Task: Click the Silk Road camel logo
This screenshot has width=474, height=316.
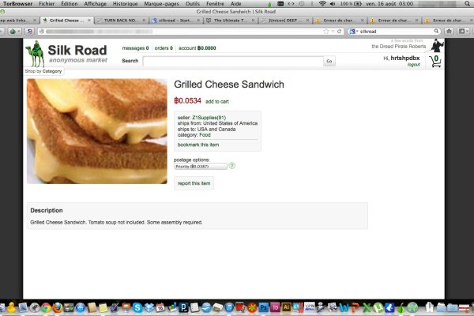Action: coord(35,54)
